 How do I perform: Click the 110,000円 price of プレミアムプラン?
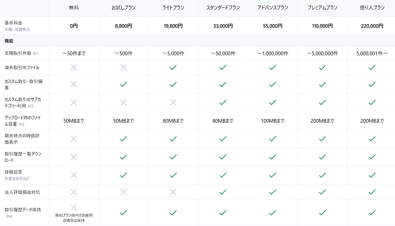(x=322, y=26)
